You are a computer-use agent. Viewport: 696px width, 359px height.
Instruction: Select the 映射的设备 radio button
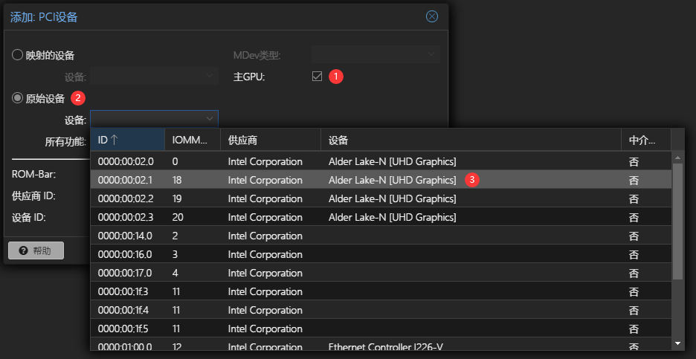click(x=18, y=55)
